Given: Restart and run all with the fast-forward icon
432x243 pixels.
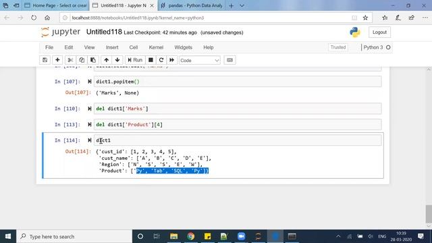Looking at the screenshot, I should [x=171, y=60].
